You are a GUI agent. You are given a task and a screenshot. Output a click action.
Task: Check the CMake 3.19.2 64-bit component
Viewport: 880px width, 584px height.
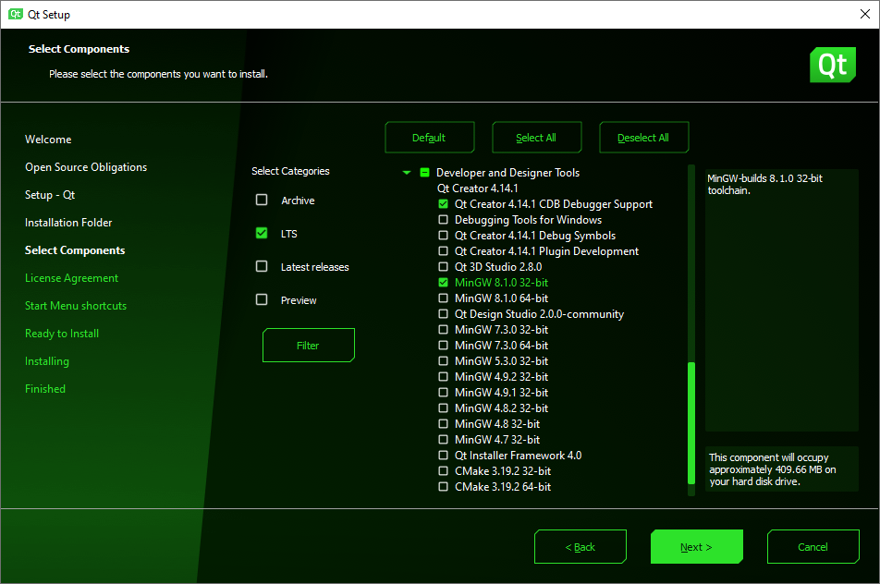click(444, 486)
